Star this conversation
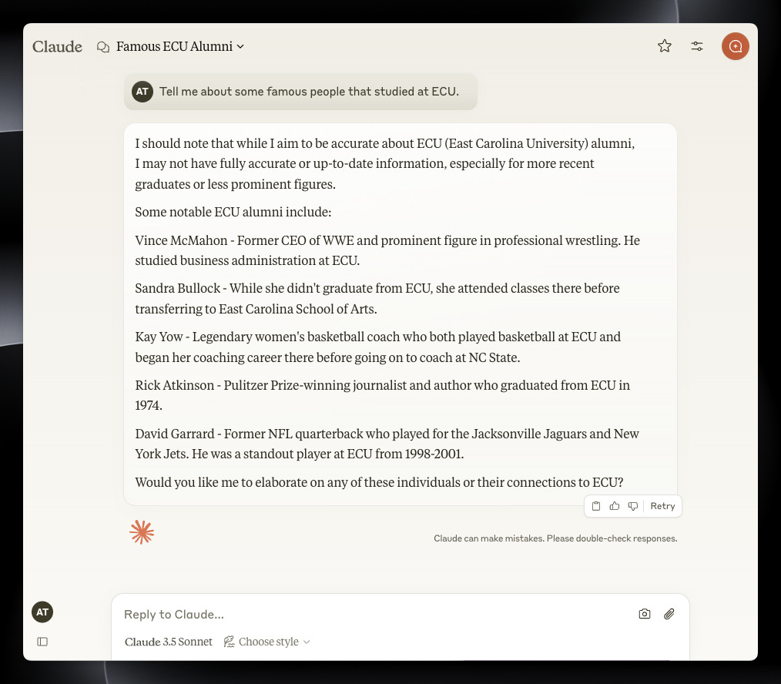 tap(665, 46)
